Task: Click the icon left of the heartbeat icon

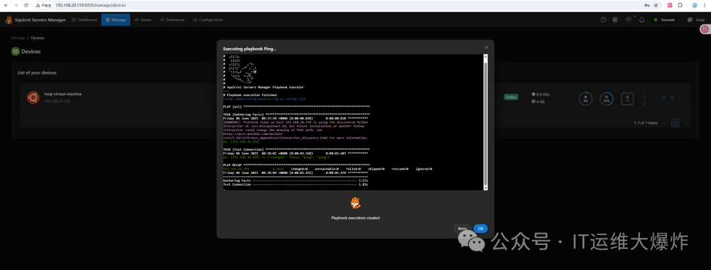Action: 616,20
